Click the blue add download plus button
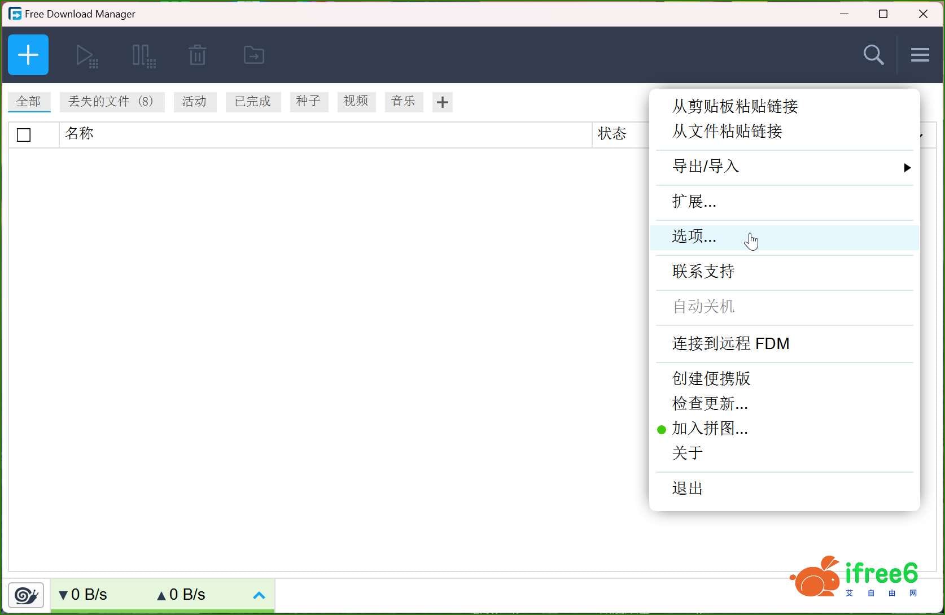945x615 pixels. tap(28, 55)
